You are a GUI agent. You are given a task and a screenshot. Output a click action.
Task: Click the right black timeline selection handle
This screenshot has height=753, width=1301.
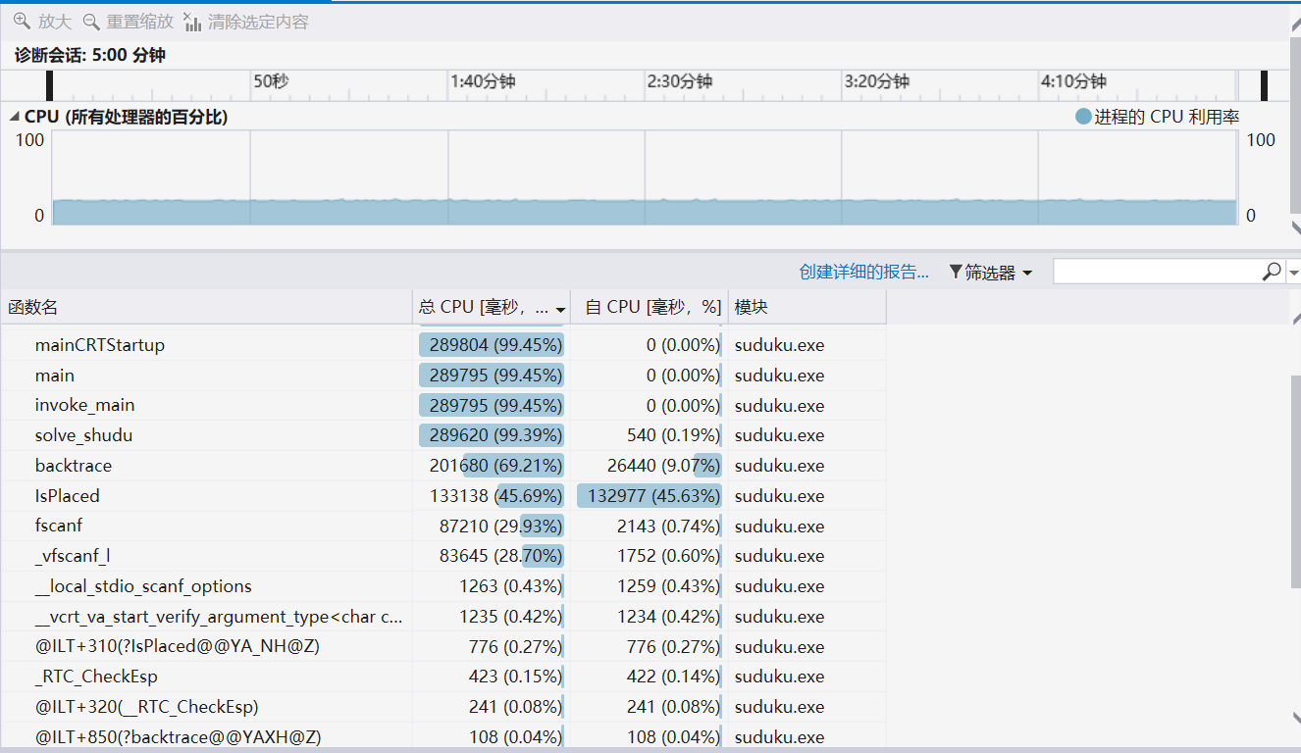click(1264, 85)
